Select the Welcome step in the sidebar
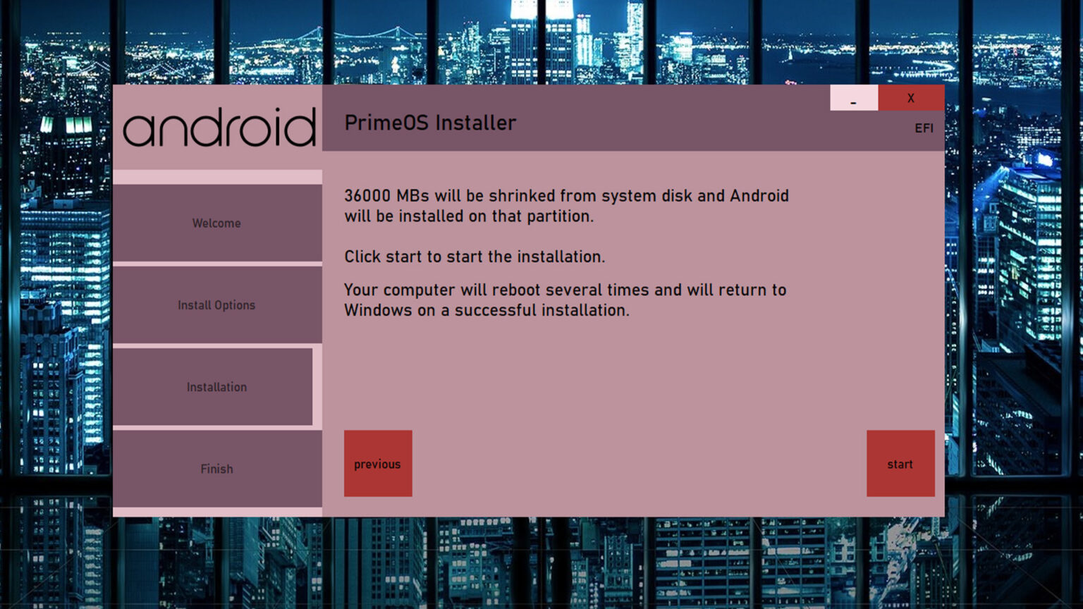Viewport: 1083px width, 609px height. [x=216, y=223]
